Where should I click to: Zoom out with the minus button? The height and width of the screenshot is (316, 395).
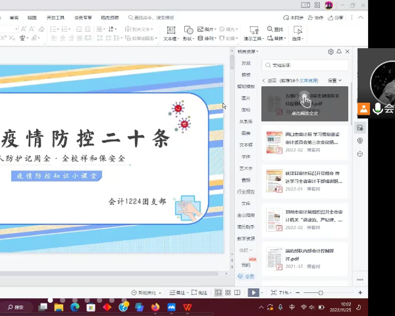tap(298, 292)
